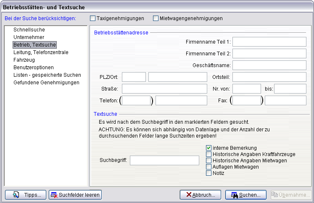Click the Suchfelder leeren eraser icon
Screen dimensions: 314x203
pyautogui.click(x=54, y=195)
